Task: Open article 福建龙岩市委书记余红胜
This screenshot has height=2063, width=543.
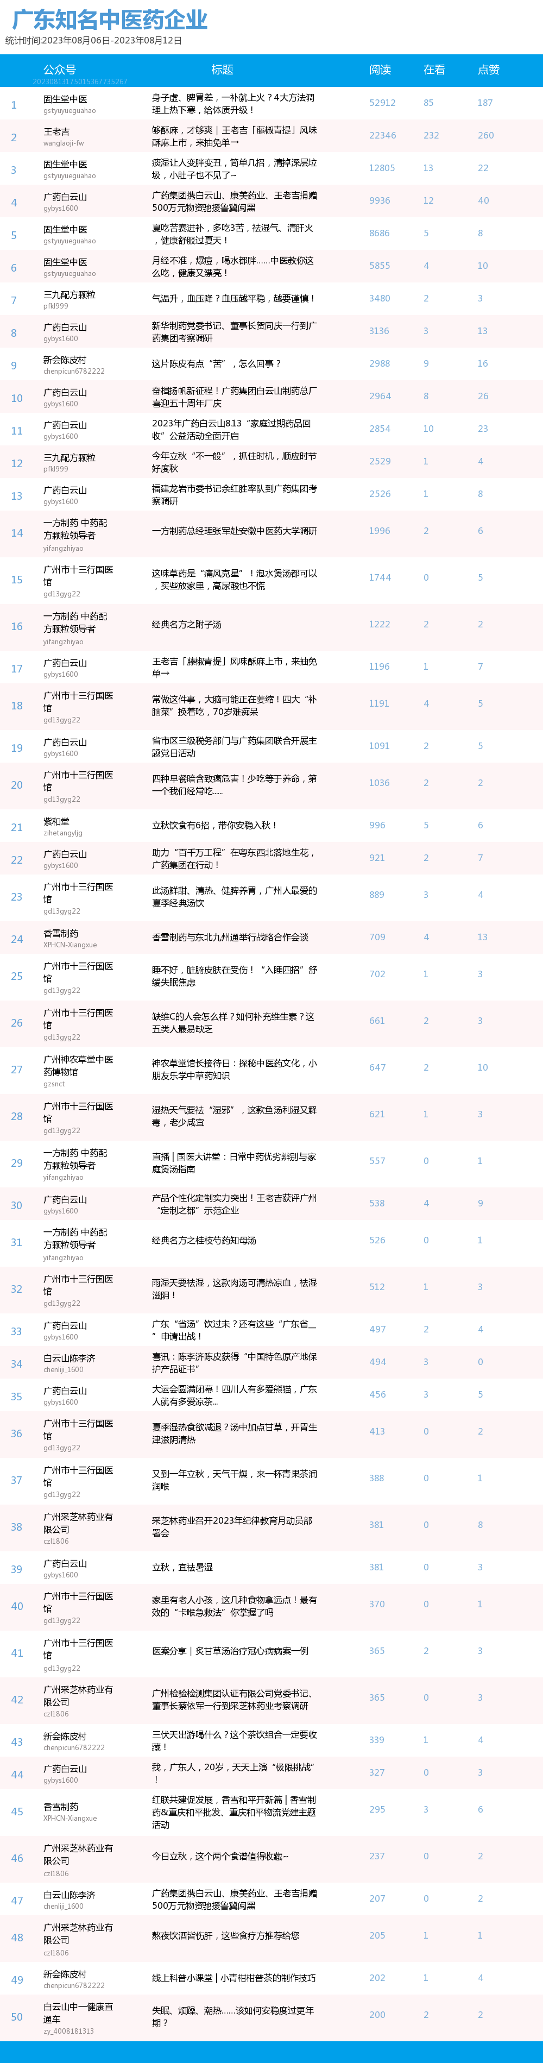Action: [234, 495]
